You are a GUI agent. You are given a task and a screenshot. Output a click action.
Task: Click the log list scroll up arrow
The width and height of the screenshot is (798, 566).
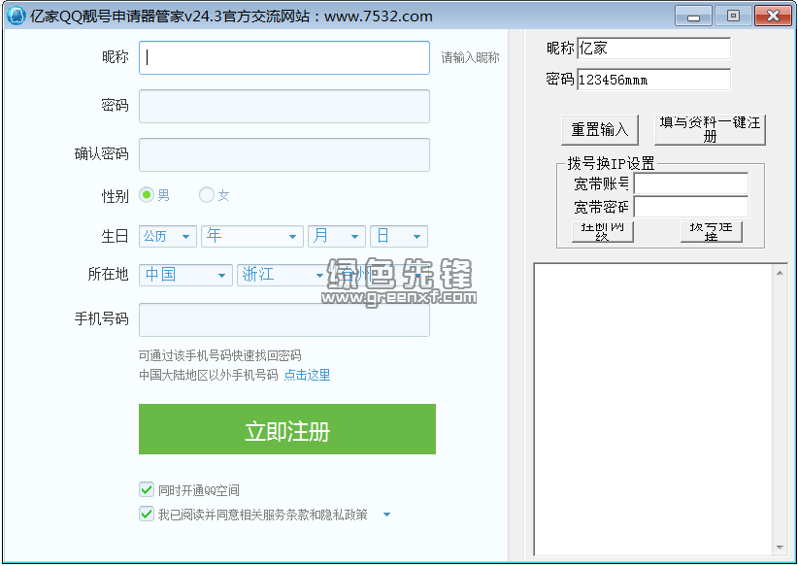point(780,274)
